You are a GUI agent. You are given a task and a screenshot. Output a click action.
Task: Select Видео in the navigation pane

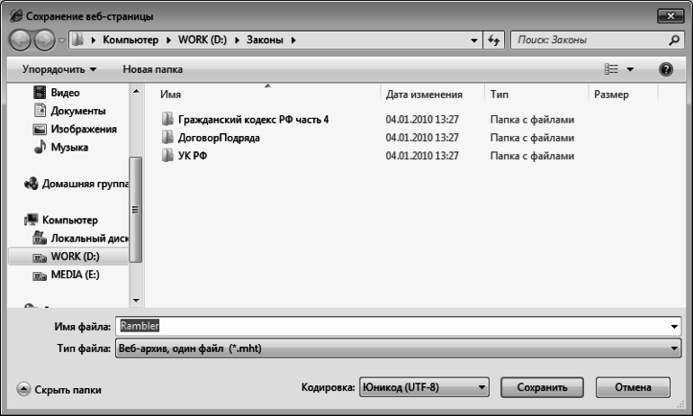pos(65,93)
